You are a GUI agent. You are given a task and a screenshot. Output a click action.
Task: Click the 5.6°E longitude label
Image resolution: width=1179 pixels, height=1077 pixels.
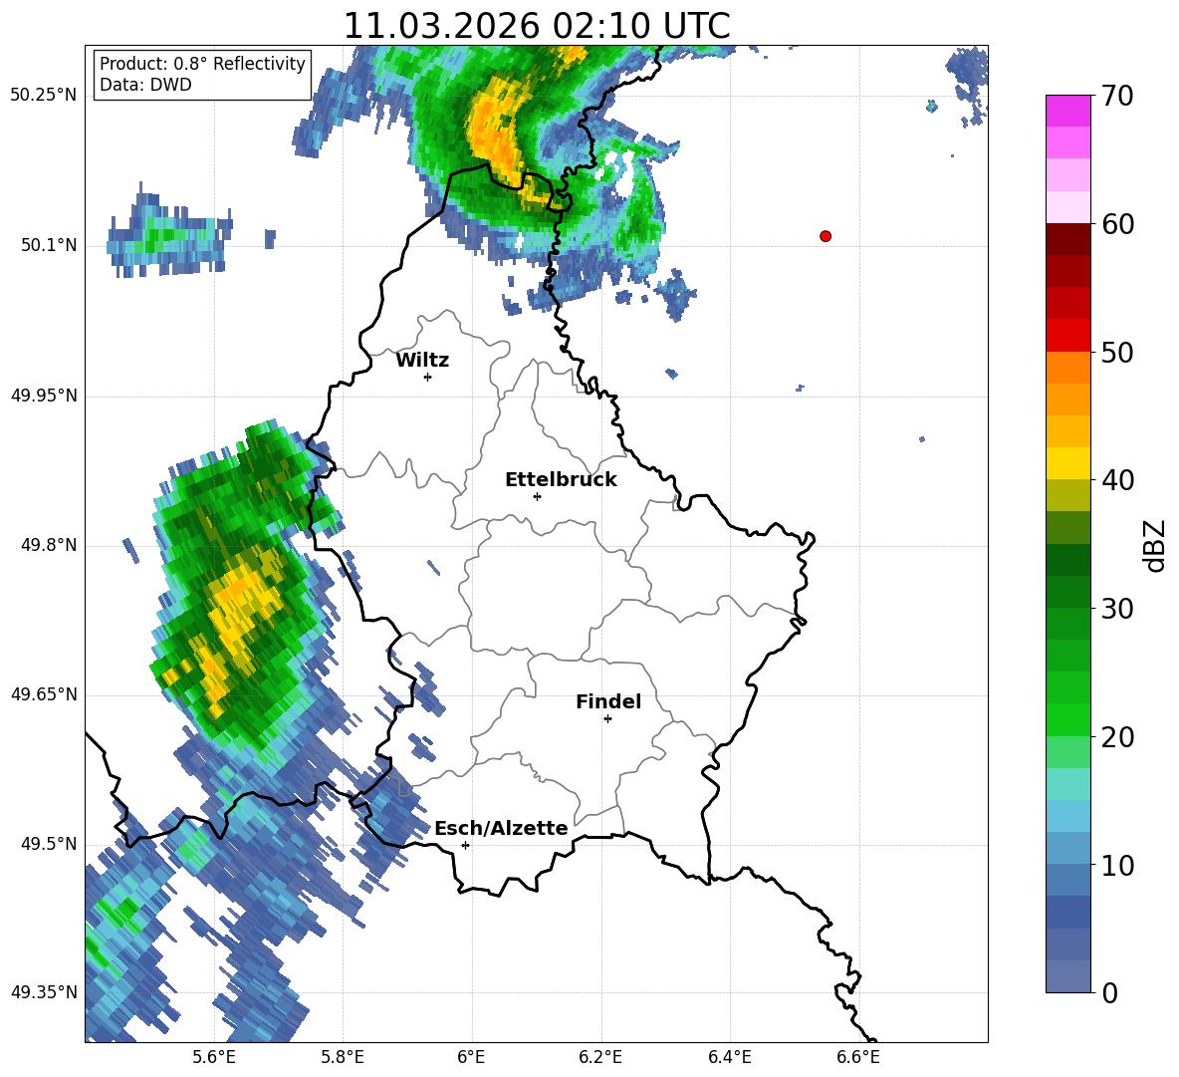(213, 1057)
